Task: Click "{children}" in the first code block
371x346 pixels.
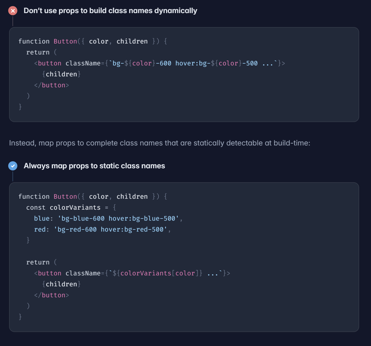Action: [61, 74]
